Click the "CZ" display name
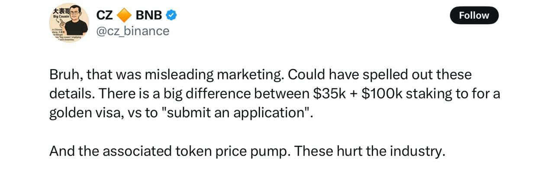Image resolution: width=554 pixels, height=176 pixels. [104, 15]
